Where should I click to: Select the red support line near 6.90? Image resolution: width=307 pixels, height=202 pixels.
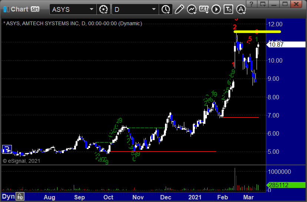pyautogui.click(x=241, y=117)
